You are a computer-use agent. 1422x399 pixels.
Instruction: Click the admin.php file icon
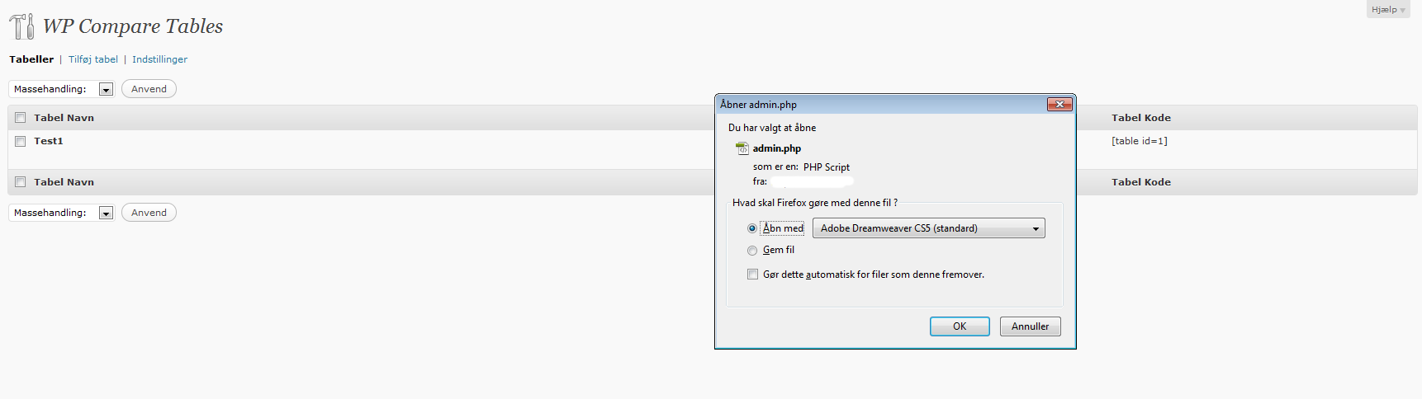click(742, 148)
